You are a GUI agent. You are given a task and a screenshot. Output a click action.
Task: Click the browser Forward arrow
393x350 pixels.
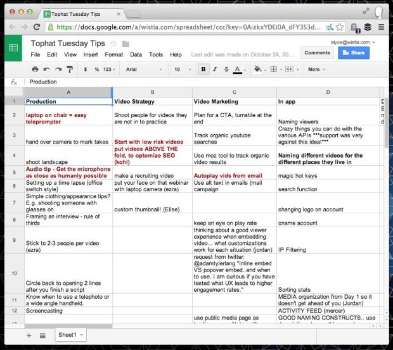24,27
